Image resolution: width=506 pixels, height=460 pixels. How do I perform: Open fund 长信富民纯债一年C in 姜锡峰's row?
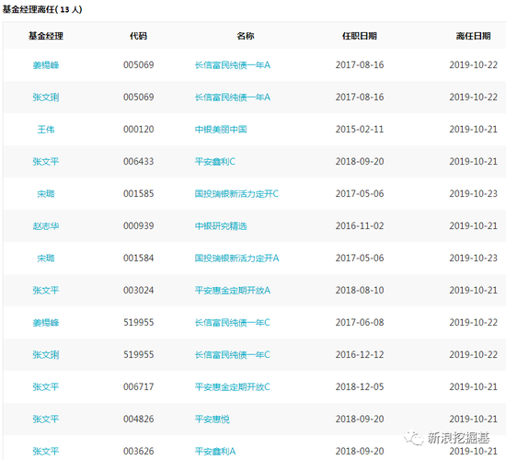tap(233, 323)
